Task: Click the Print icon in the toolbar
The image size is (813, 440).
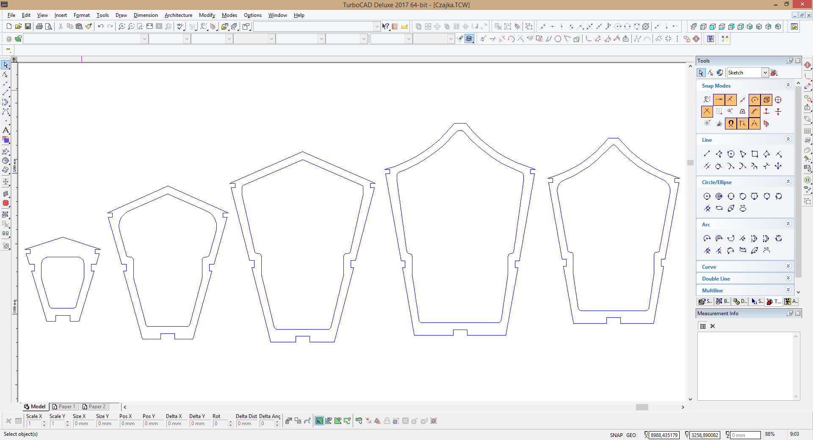Action: pos(39,26)
